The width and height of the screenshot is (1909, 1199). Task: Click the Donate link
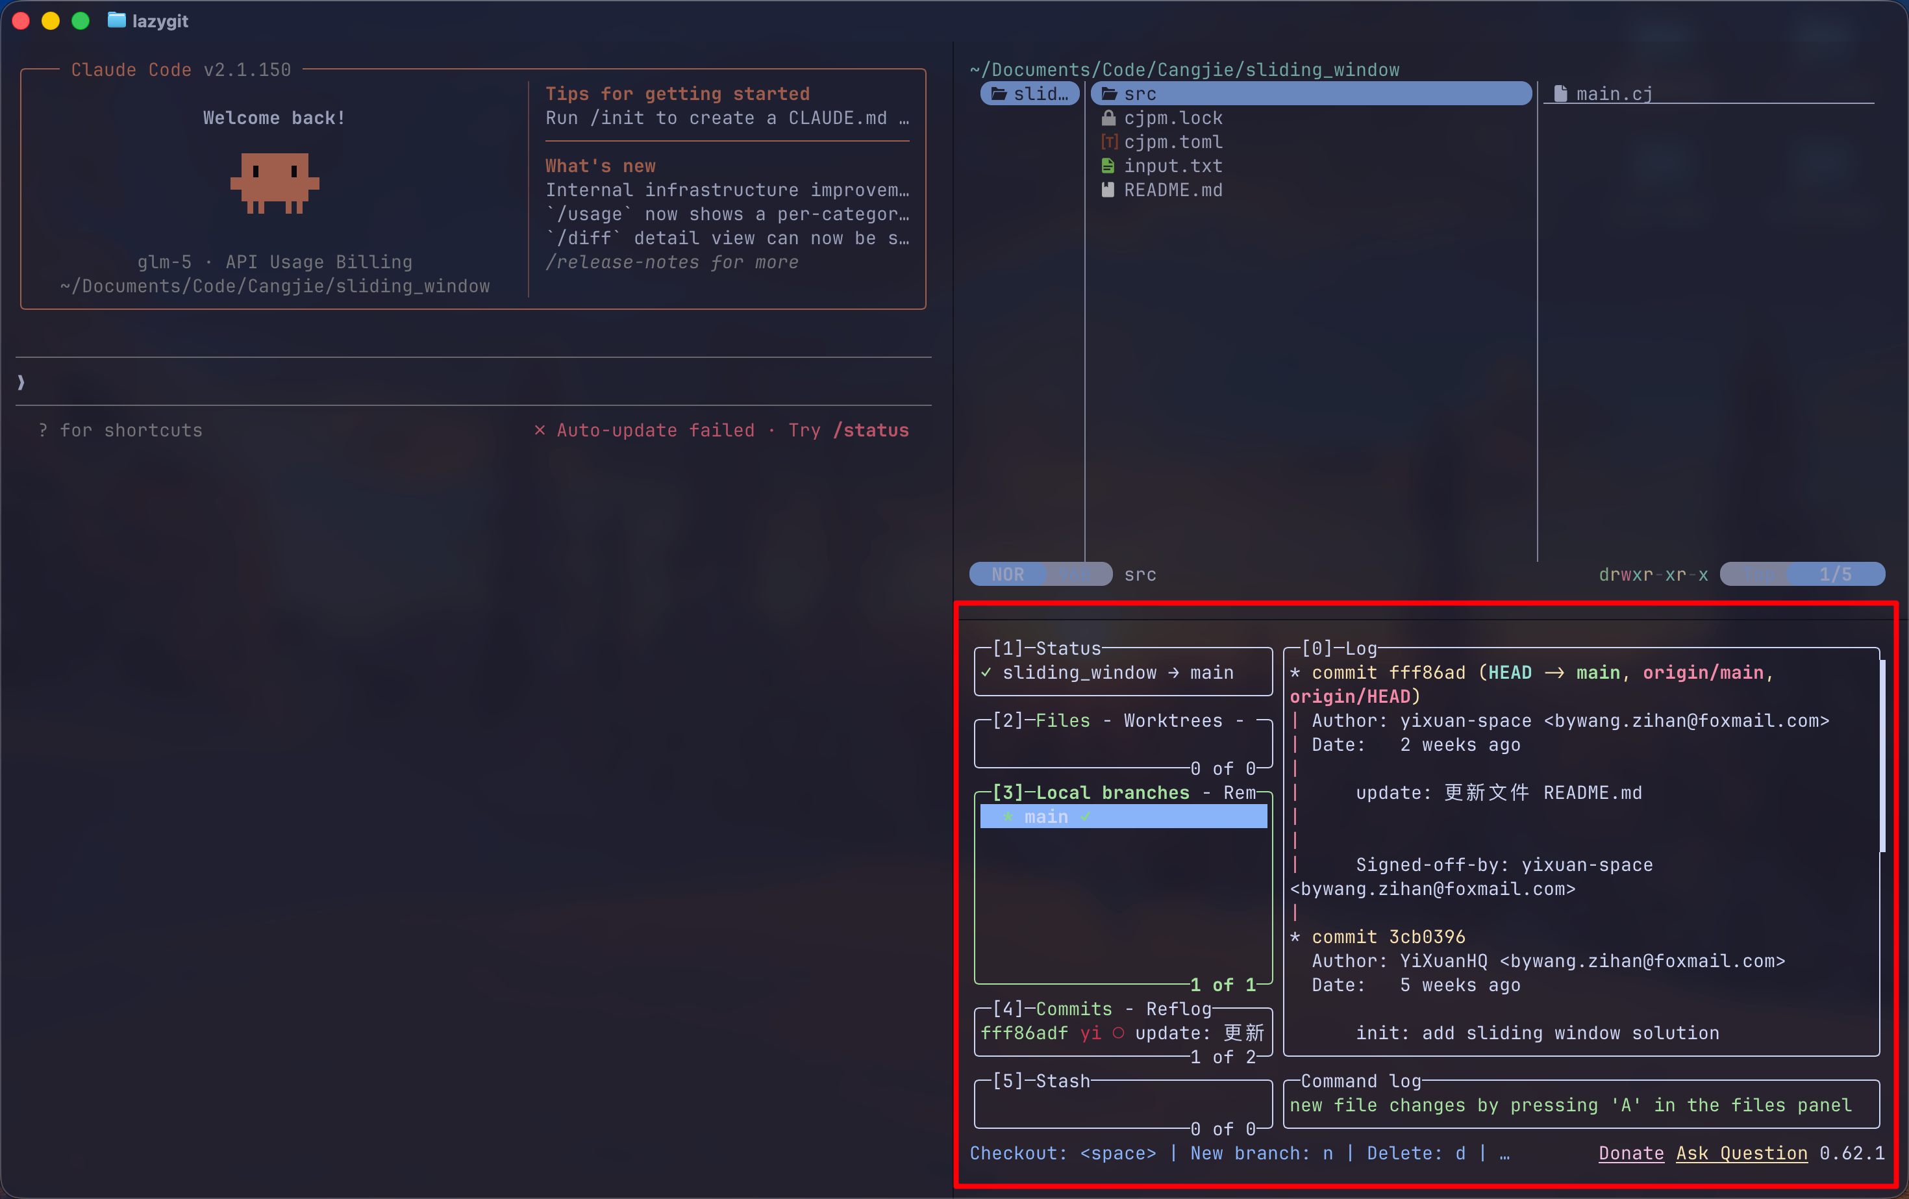pos(1630,1152)
